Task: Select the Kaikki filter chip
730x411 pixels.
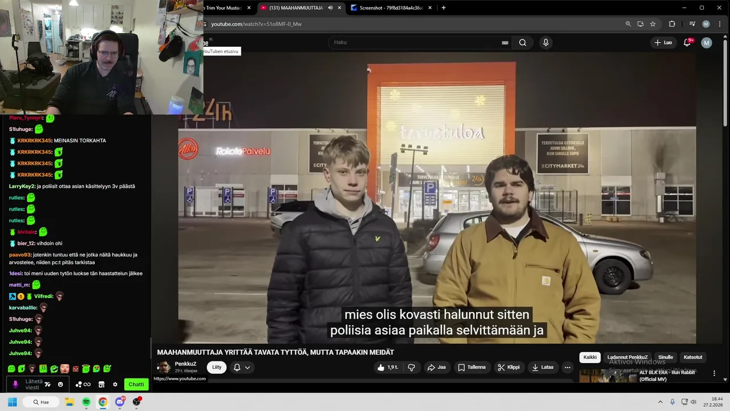Action: tap(590, 357)
